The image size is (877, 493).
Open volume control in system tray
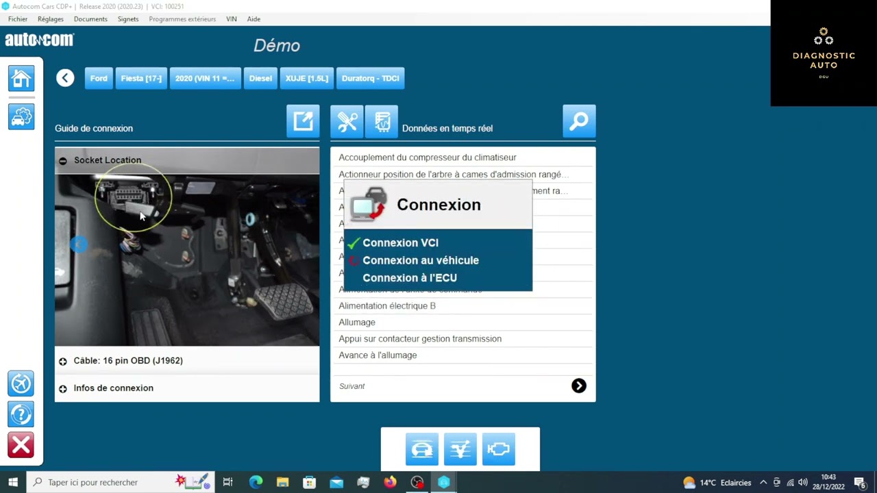803,482
